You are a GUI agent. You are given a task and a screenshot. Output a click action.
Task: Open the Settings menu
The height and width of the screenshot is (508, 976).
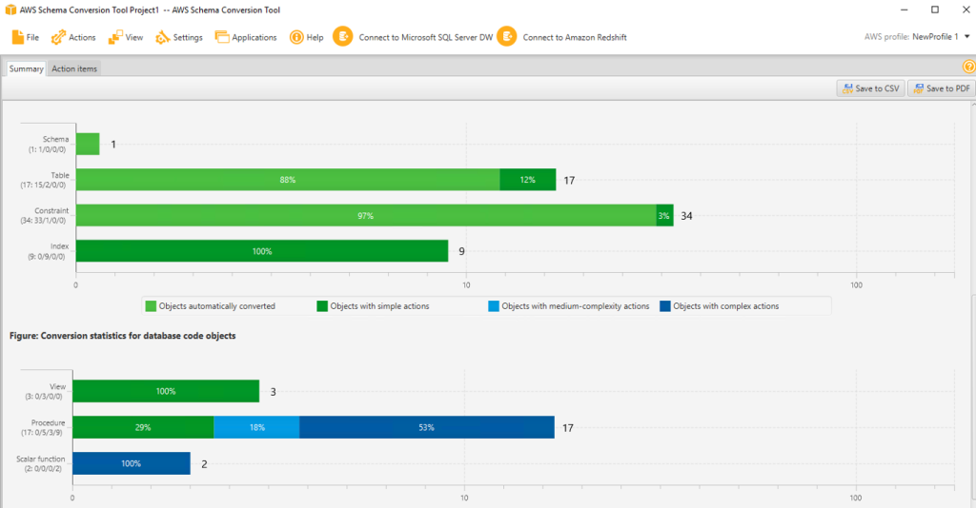(179, 37)
